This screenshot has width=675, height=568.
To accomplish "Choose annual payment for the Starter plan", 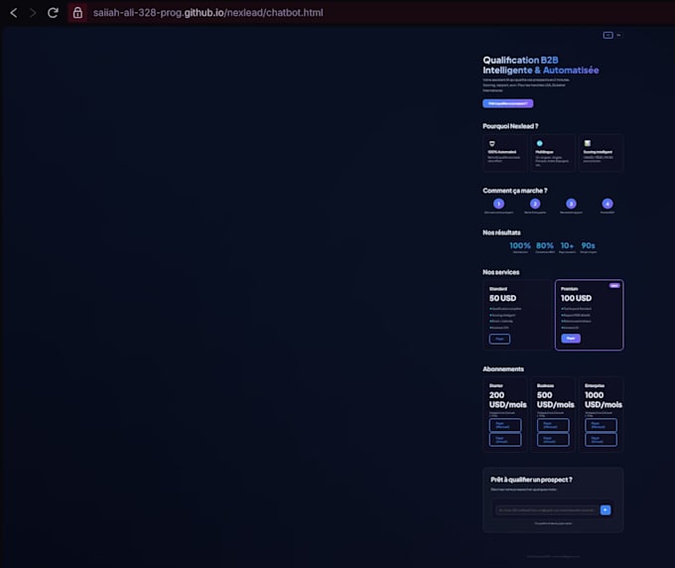I will click(x=505, y=440).
